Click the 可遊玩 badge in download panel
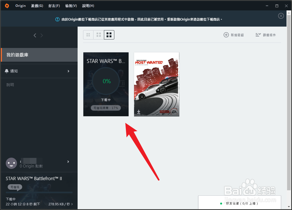 tap(15, 187)
